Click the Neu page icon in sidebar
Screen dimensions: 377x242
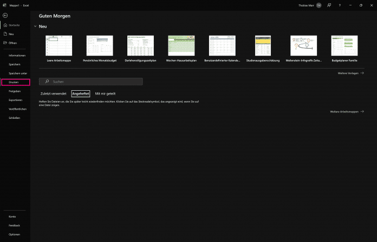click(5, 34)
